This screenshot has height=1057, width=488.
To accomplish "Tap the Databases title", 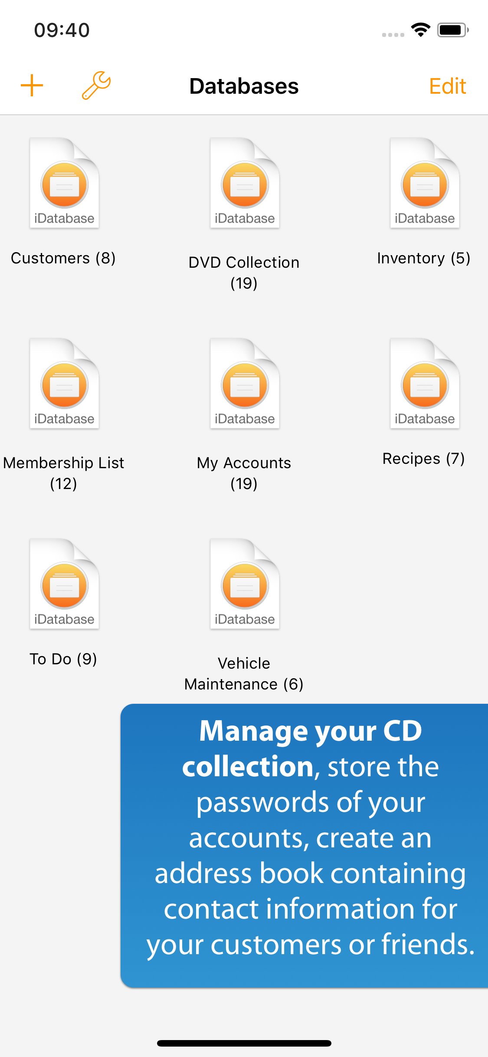I will coord(244,86).
